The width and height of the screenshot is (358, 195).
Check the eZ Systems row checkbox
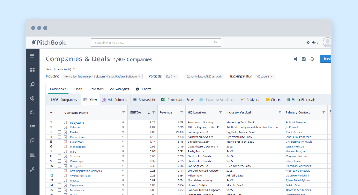(59, 122)
